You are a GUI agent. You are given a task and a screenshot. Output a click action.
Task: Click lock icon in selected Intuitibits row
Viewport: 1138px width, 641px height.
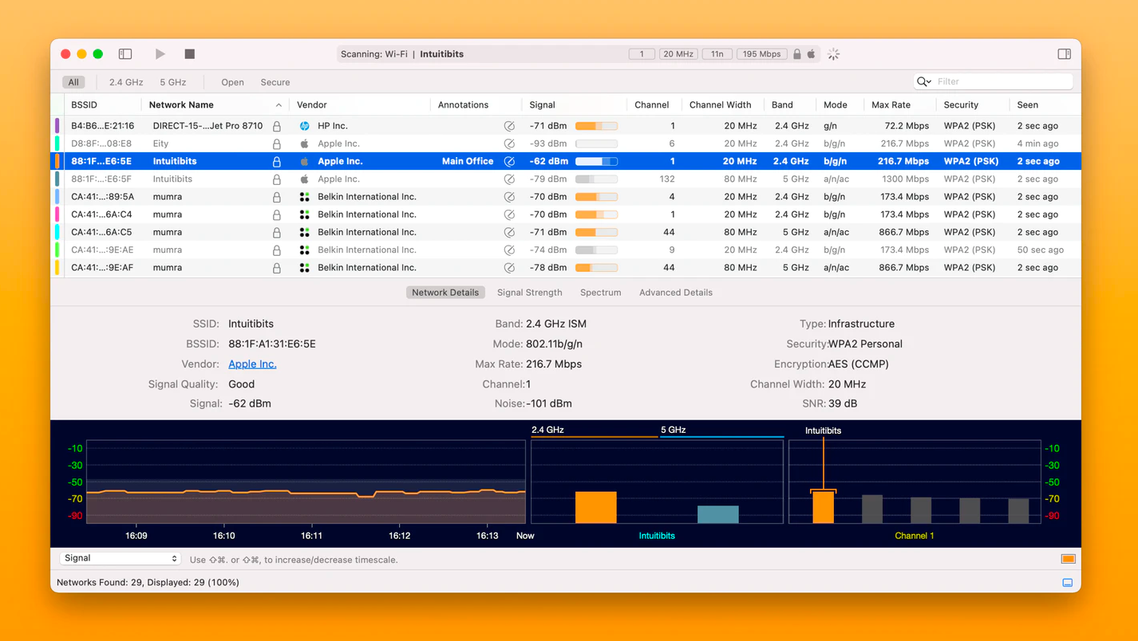[277, 161]
